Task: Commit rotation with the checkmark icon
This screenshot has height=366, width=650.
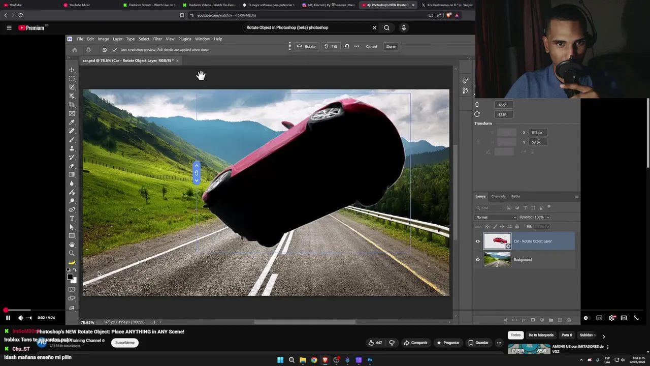Action: coord(114,50)
